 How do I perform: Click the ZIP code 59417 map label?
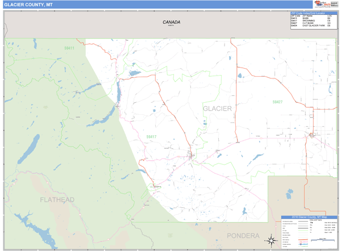pyautogui.click(x=151, y=137)
